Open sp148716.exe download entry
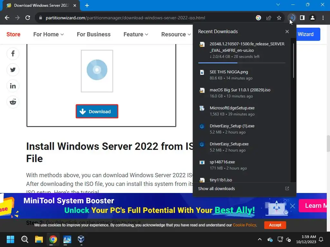 tap(242, 165)
